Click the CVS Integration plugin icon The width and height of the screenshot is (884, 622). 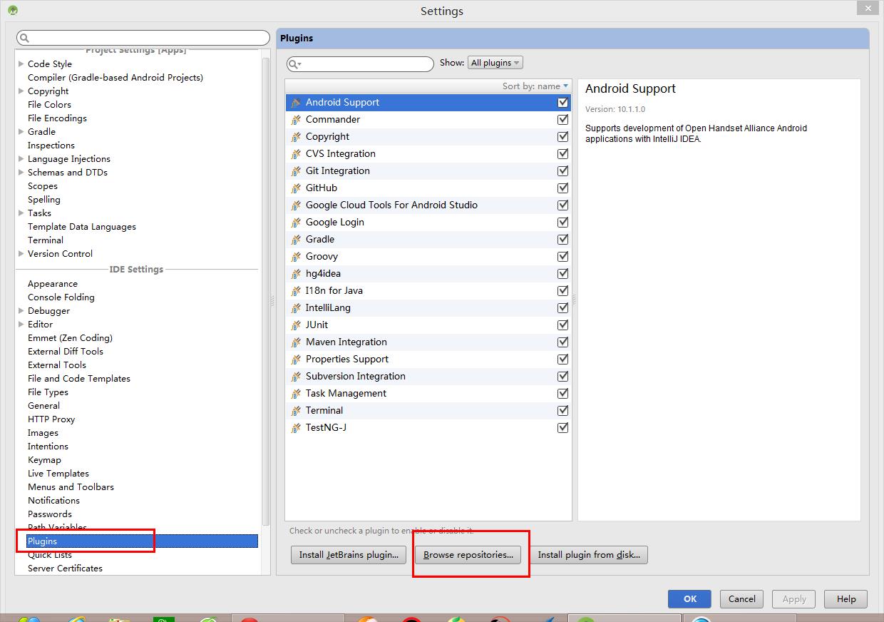(x=296, y=154)
